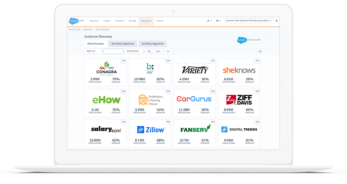The height and width of the screenshot is (184, 347).
Task: Open the Bazaarvoice provider card
Action: (150, 72)
